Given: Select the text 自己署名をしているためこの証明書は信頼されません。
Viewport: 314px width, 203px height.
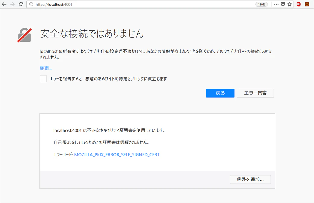Looking at the screenshot, I should [x=101, y=143].
